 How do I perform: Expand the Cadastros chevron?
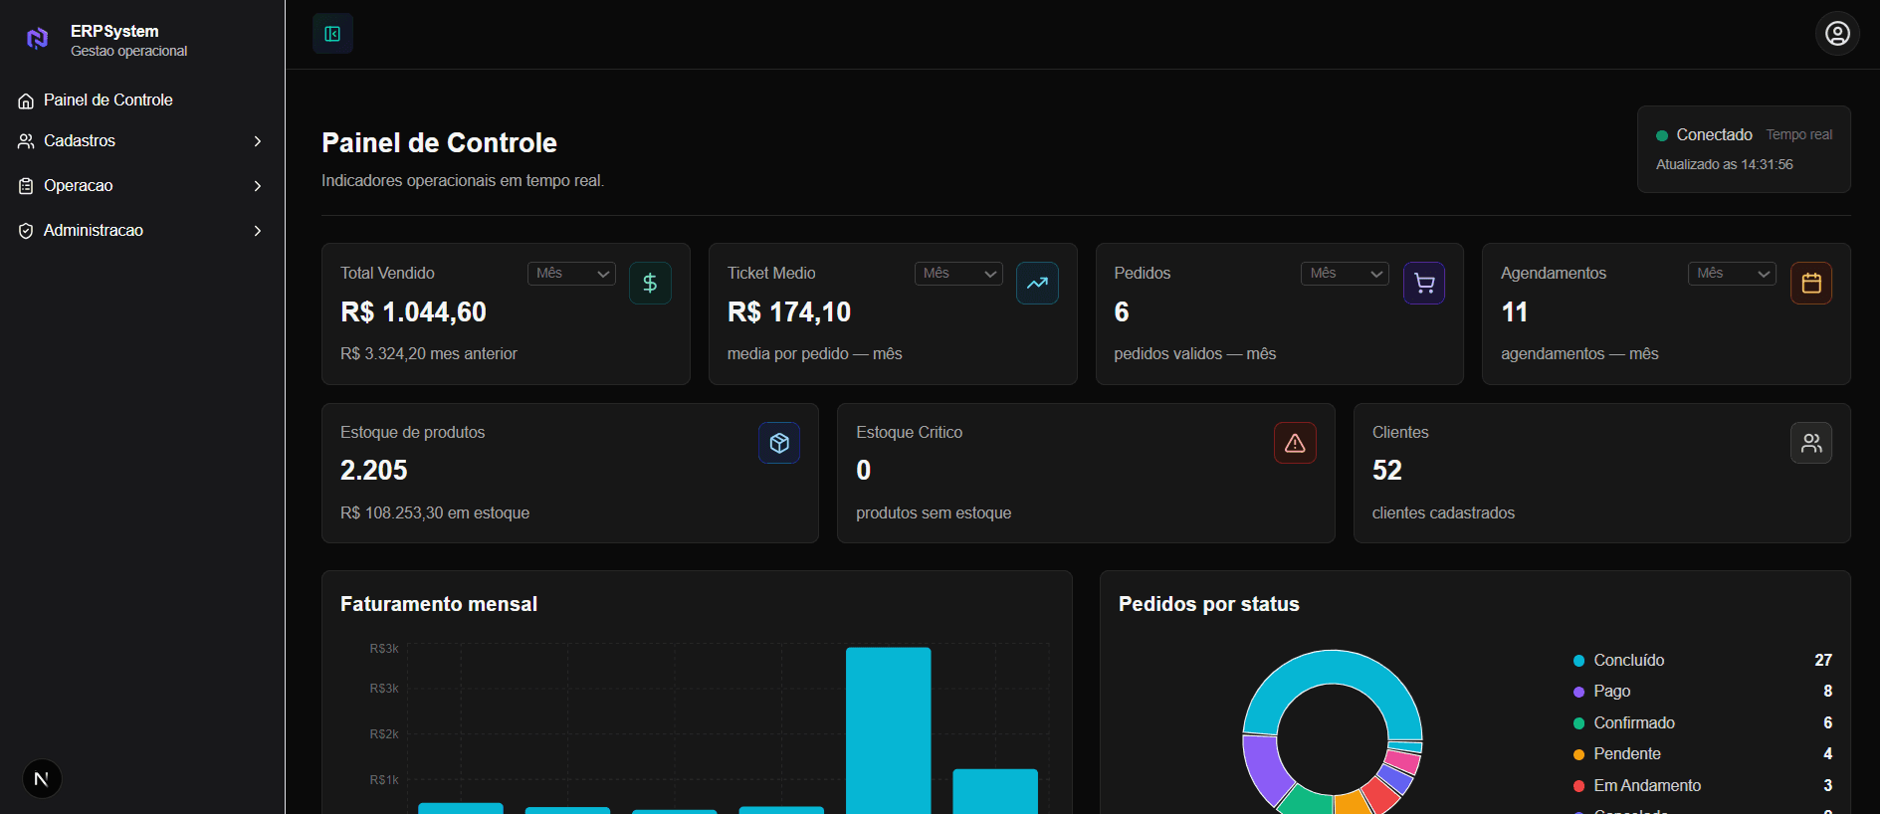pos(258,141)
